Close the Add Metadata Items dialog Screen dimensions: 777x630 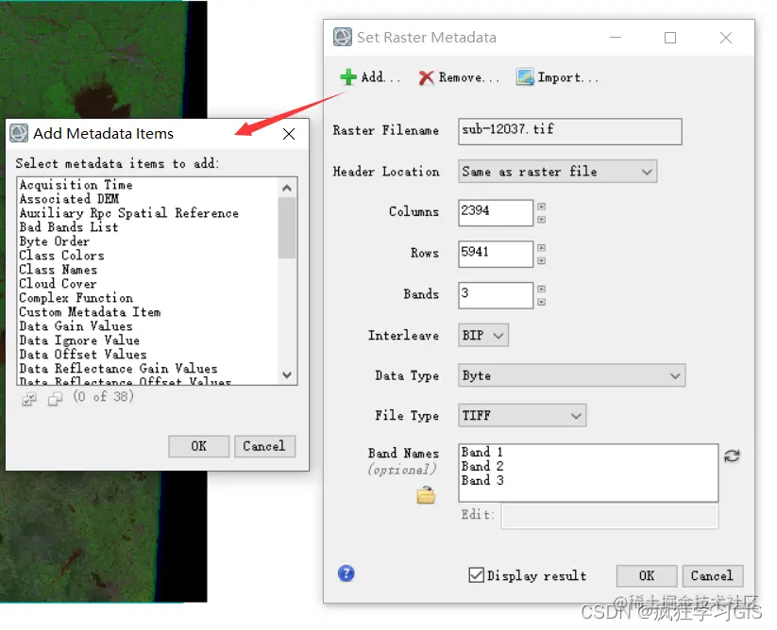[x=289, y=134]
